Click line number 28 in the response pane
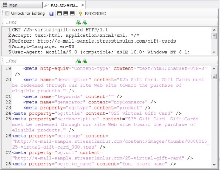220x170 pixels. [8, 164]
